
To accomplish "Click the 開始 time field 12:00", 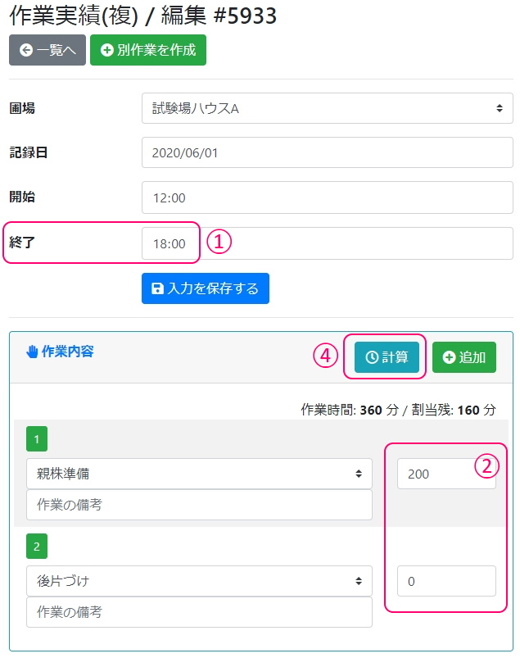I will click(327, 197).
